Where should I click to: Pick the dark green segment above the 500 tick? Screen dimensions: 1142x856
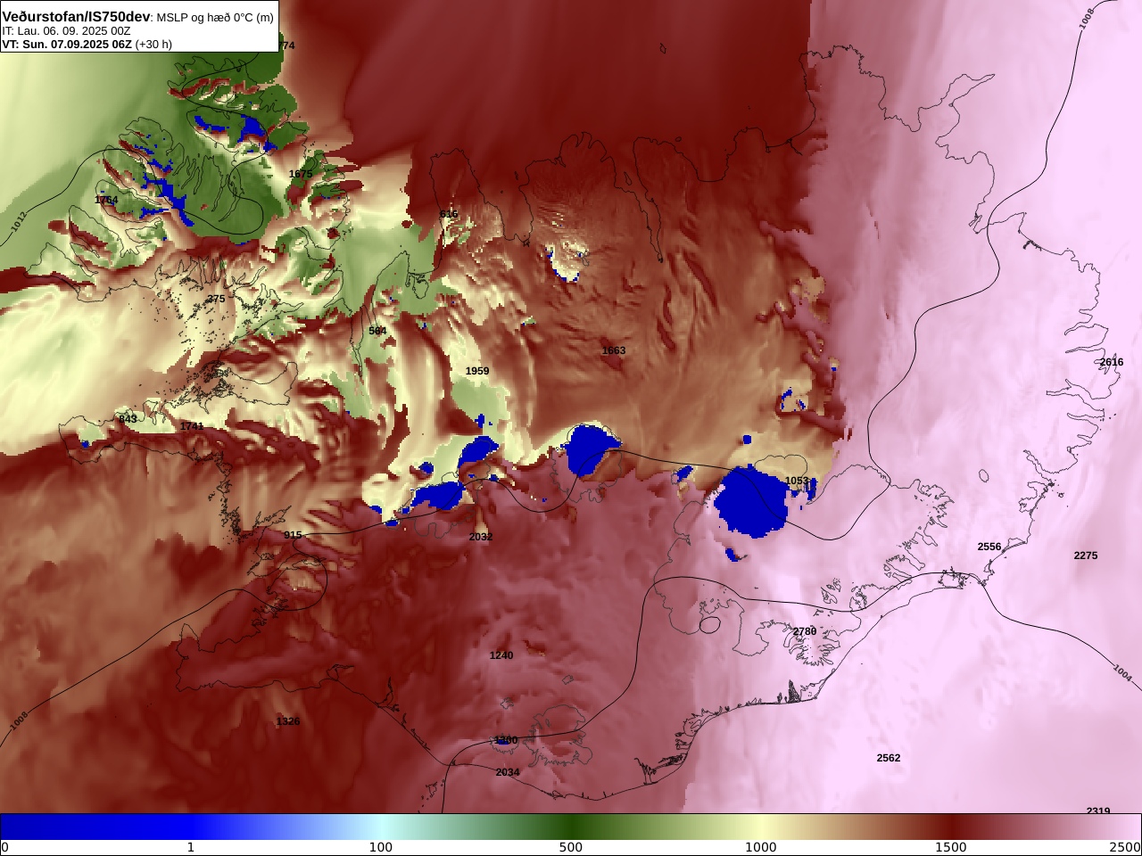point(571,827)
